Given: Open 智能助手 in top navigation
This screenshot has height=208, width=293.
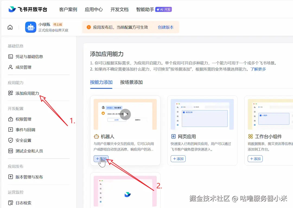Looking at the screenshot, I should [x=145, y=9].
